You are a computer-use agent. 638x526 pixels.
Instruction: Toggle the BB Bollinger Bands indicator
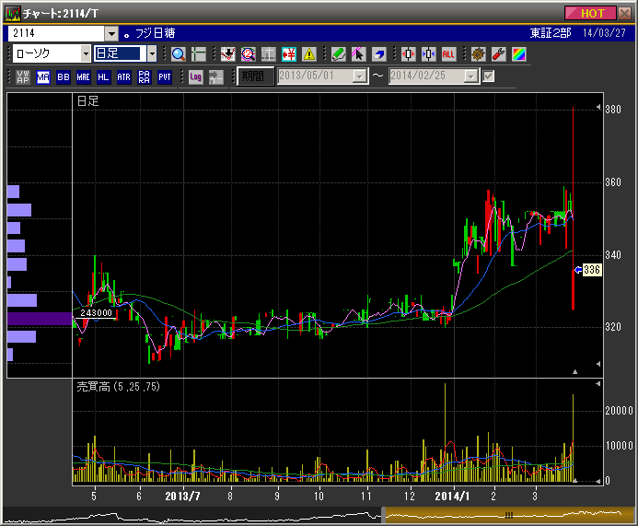coord(64,76)
